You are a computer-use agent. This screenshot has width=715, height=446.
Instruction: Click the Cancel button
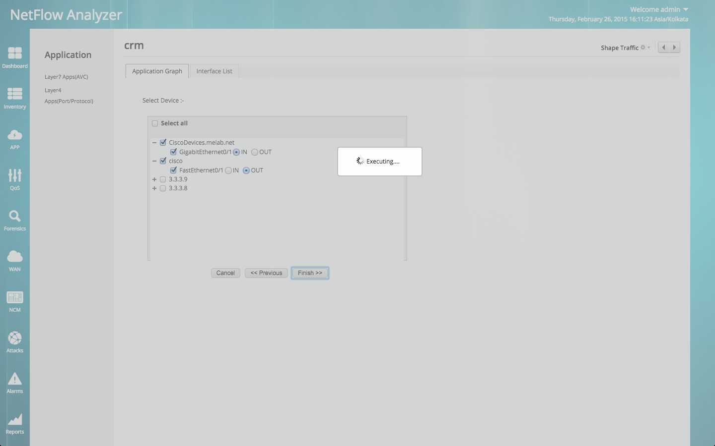pyautogui.click(x=225, y=273)
